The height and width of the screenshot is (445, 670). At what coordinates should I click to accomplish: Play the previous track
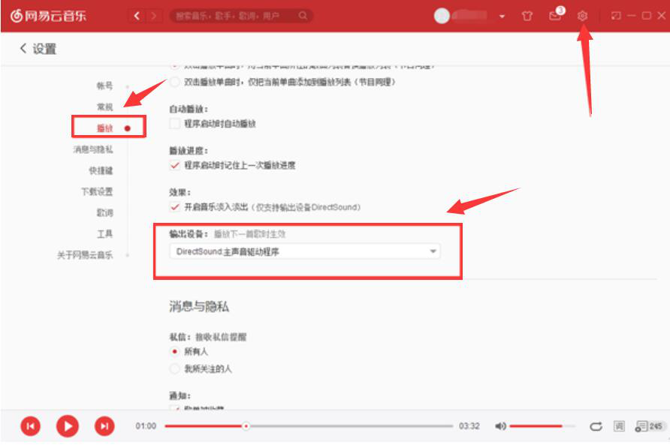pyautogui.click(x=30, y=425)
